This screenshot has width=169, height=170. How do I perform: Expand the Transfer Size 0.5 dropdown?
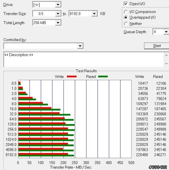[58, 14]
